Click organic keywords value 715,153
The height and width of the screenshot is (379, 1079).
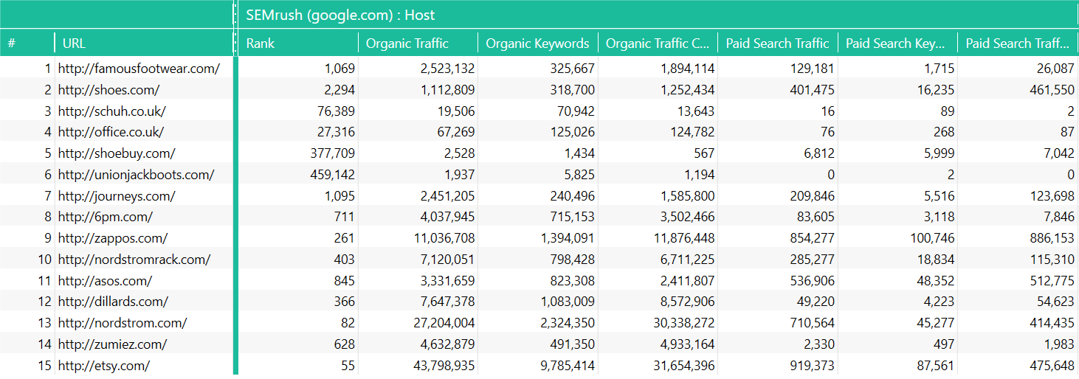pyautogui.click(x=574, y=218)
